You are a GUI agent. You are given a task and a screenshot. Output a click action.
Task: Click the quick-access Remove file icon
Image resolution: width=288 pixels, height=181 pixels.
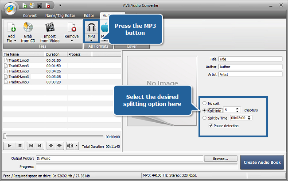tap(47, 6)
